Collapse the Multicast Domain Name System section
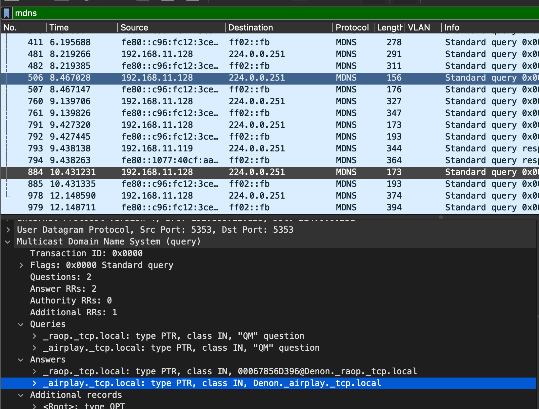The image size is (539, 409). (8, 242)
